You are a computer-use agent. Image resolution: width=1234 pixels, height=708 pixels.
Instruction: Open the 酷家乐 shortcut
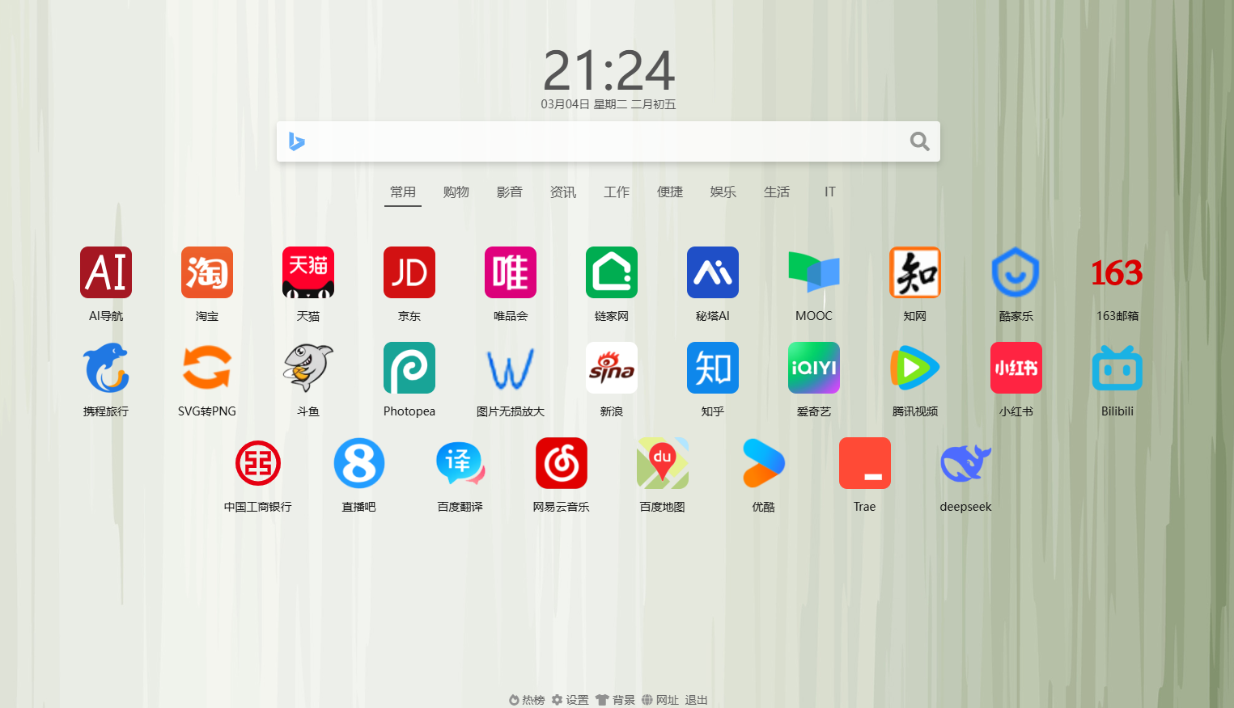(x=1016, y=272)
